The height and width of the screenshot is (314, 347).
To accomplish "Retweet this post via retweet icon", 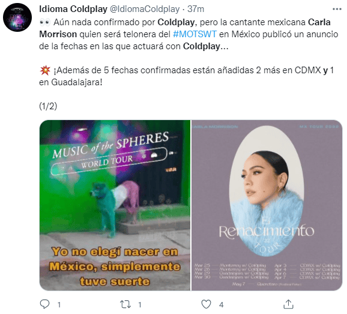I will [125, 304].
